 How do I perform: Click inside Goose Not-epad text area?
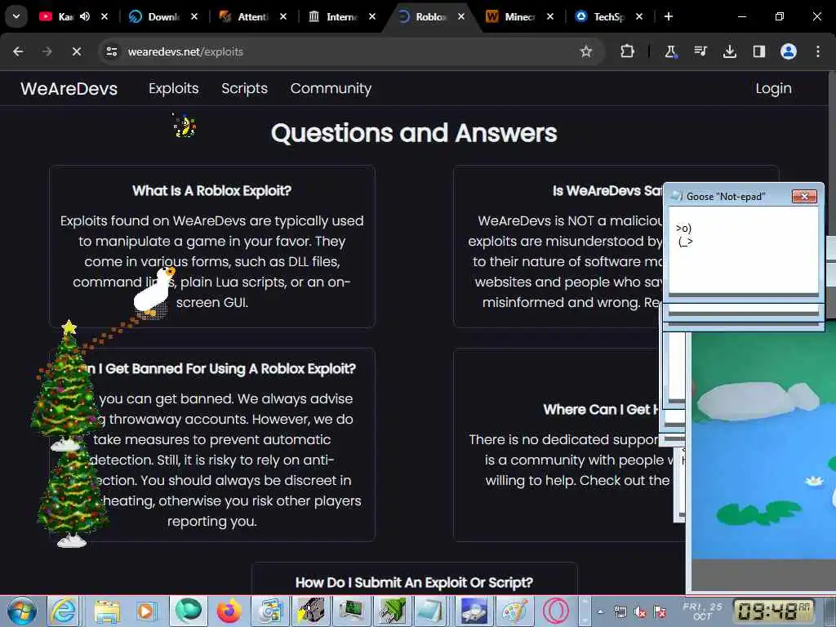743,250
